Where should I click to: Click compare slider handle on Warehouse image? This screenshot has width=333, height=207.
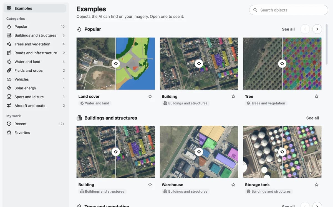(x=199, y=152)
